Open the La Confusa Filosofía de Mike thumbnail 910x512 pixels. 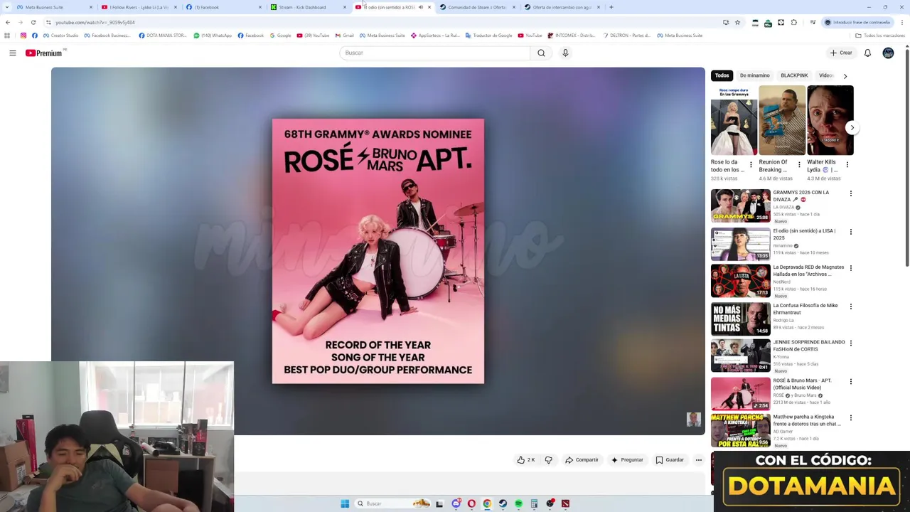740,319
